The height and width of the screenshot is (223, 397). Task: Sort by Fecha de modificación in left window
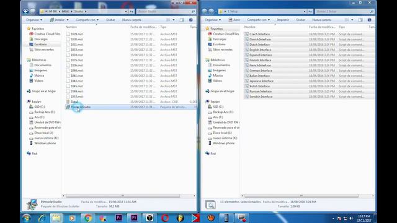click(143, 27)
